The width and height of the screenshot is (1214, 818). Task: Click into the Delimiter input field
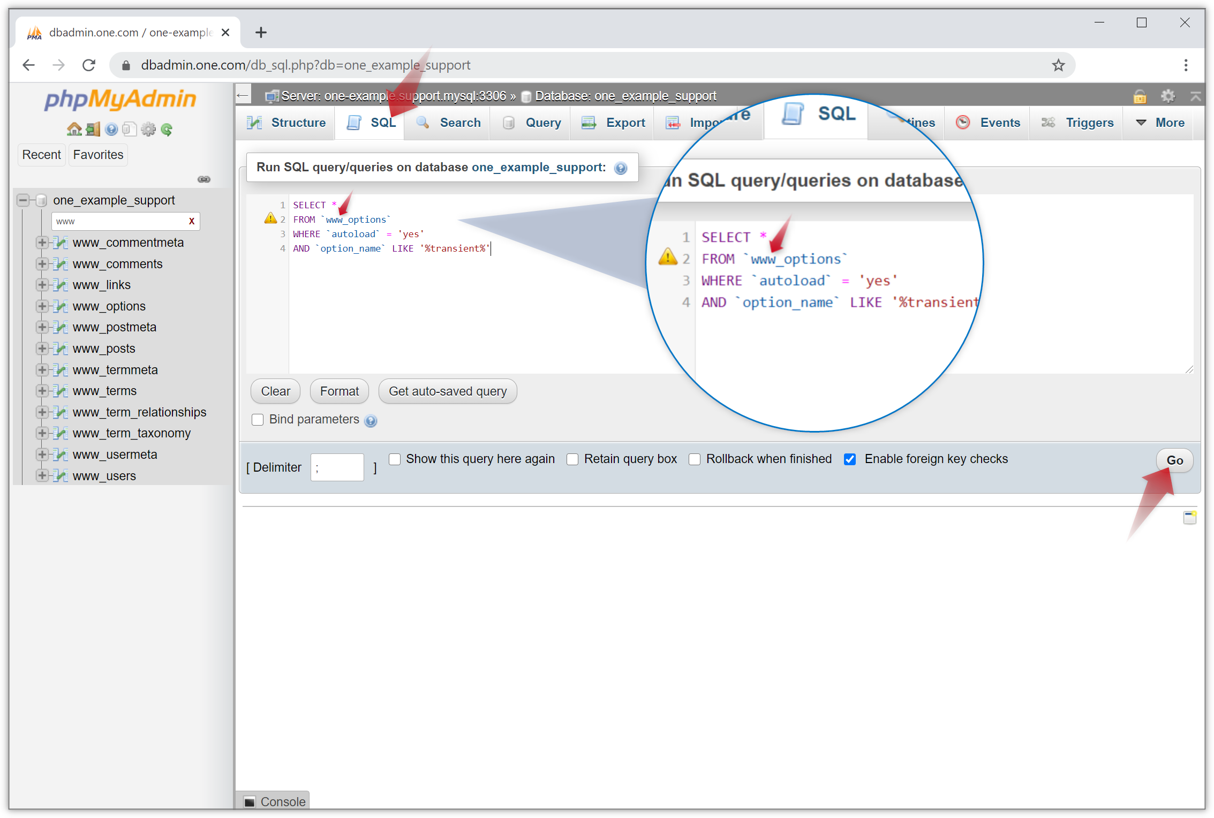click(337, 467)
